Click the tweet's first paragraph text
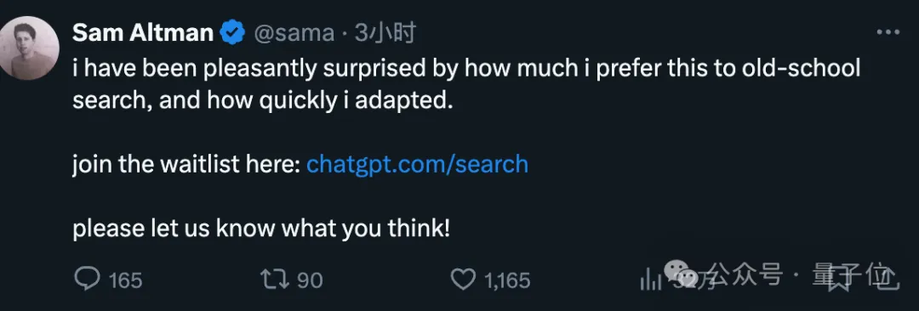Viewport: 919px width, 311px height. pyautogui.click(x=466, y=86)
